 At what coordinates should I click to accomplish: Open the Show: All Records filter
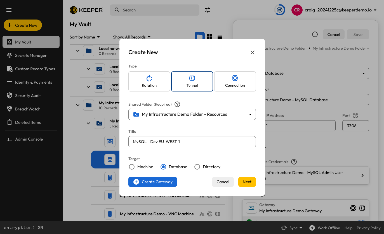pos(132,37)
